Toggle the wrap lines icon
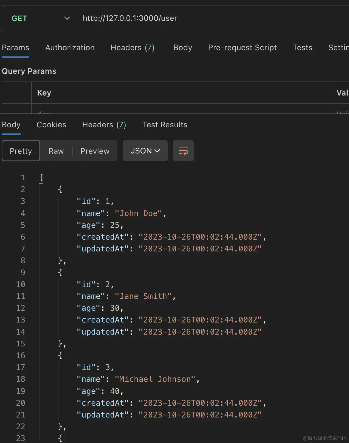The height and width of the screenshot is (443, 349). click(184, 151)
